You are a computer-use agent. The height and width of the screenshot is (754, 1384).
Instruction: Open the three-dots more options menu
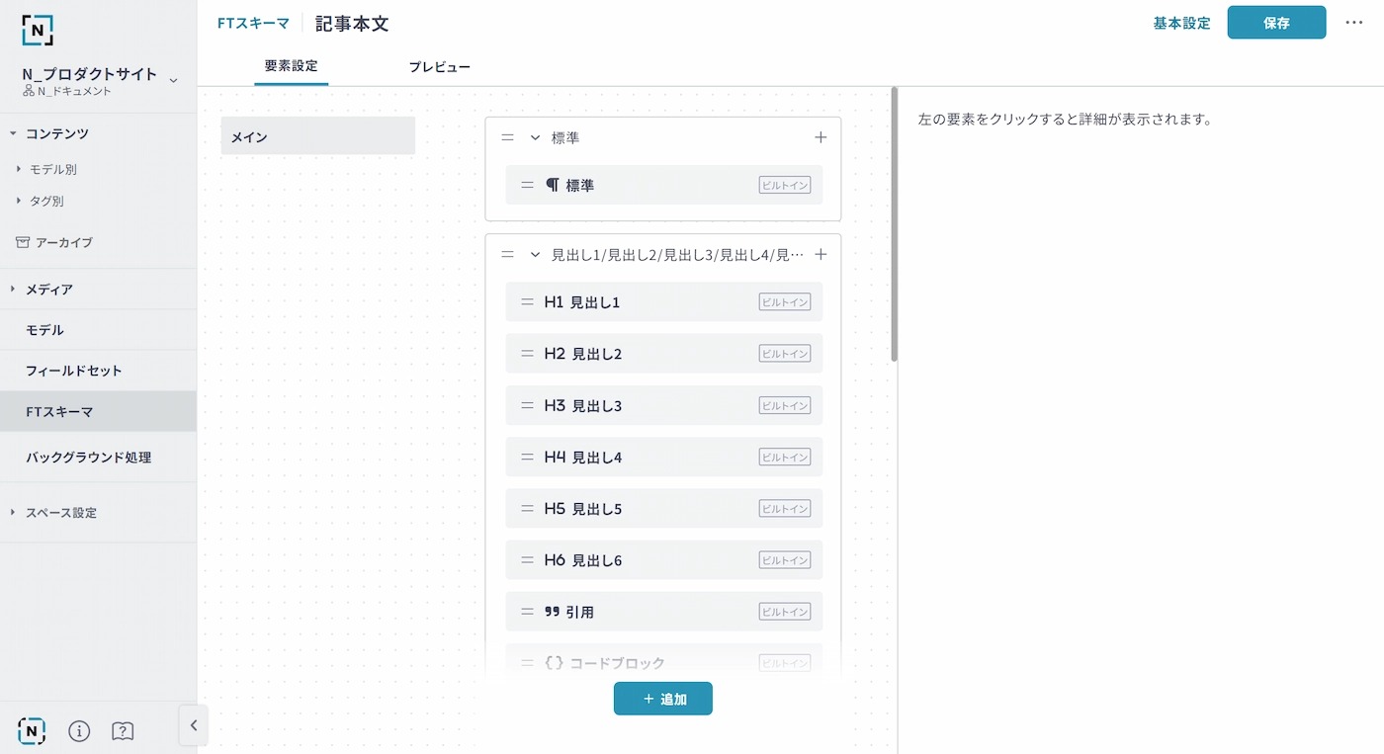(x=1353, y=23)
